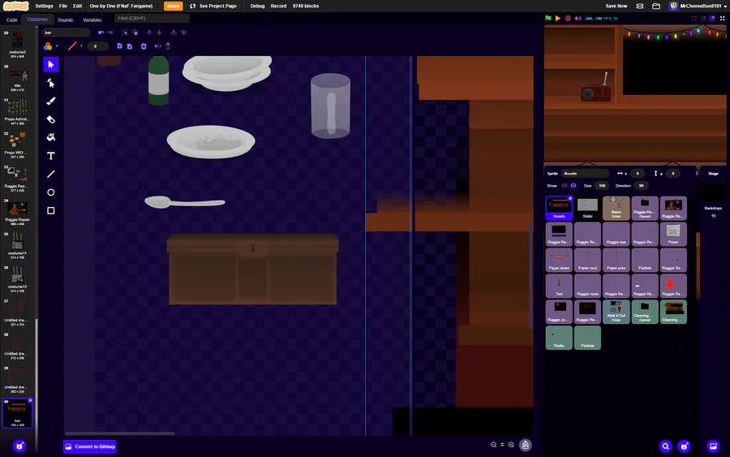Select the Circle tool
This screenshot has width=730, height=457.
point(51,192)
